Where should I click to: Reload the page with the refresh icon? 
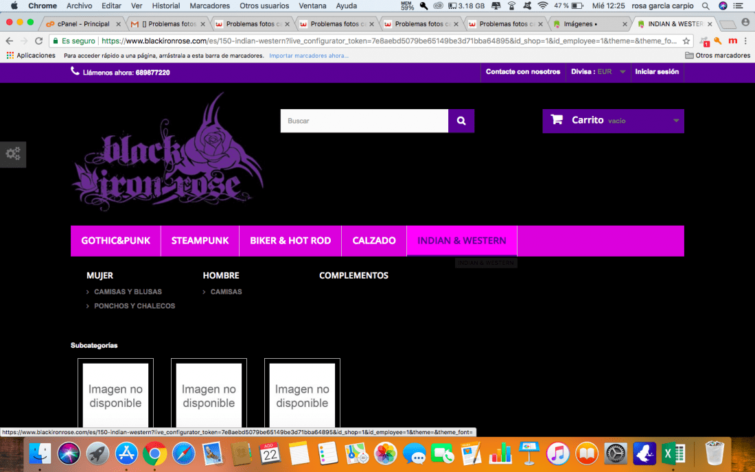pos(39,41)
